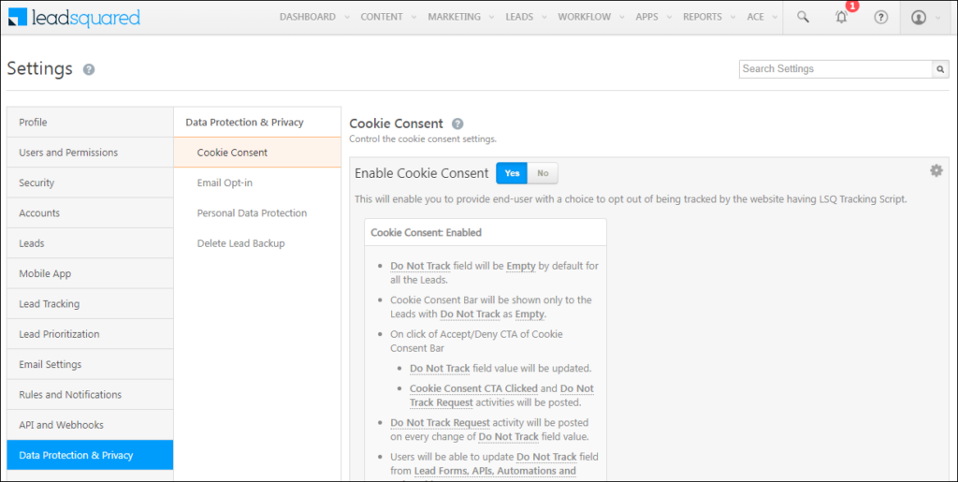Open Personal Data Protection section

pos(252,213)
